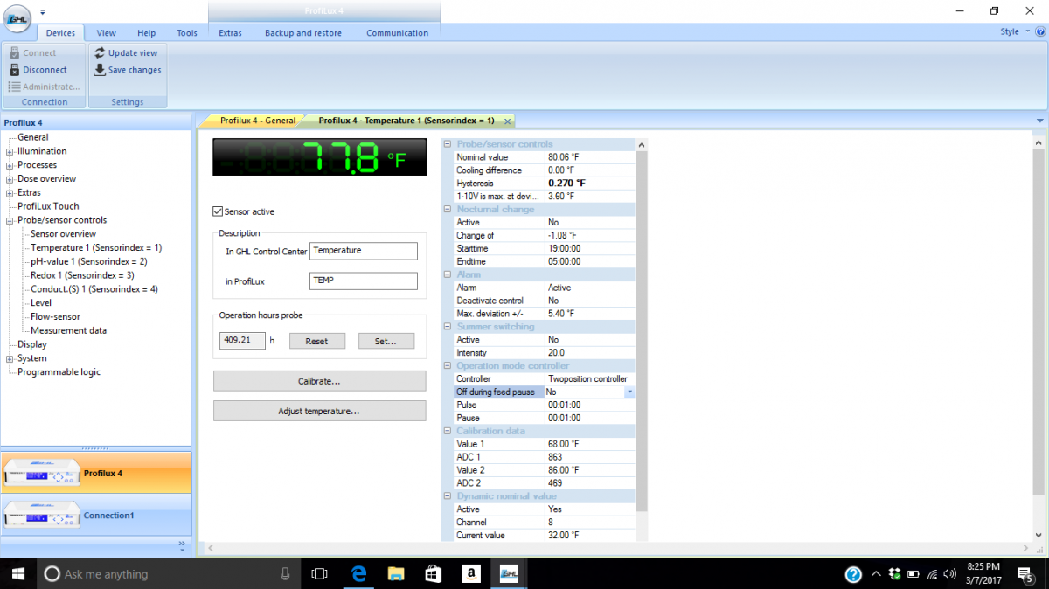Expand the Dose overview tree node

pos(10,179)
